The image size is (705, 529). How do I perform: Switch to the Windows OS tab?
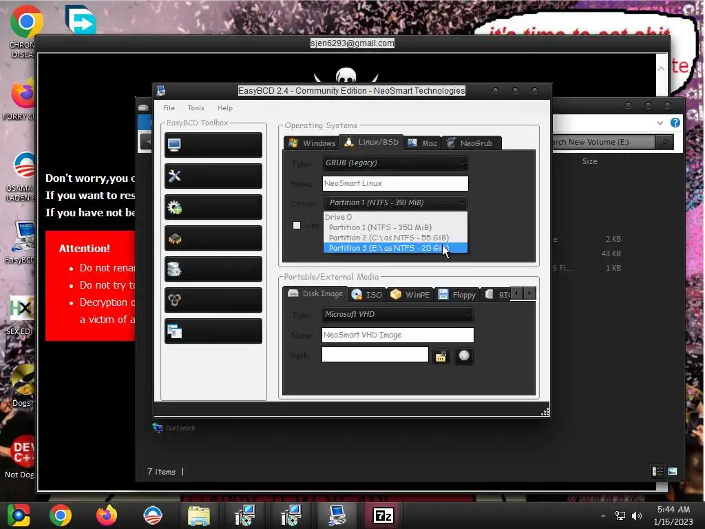click(x=312, y=143)
